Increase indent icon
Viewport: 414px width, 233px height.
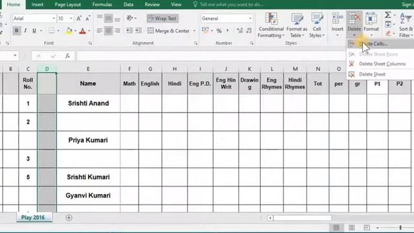(138, 30)
